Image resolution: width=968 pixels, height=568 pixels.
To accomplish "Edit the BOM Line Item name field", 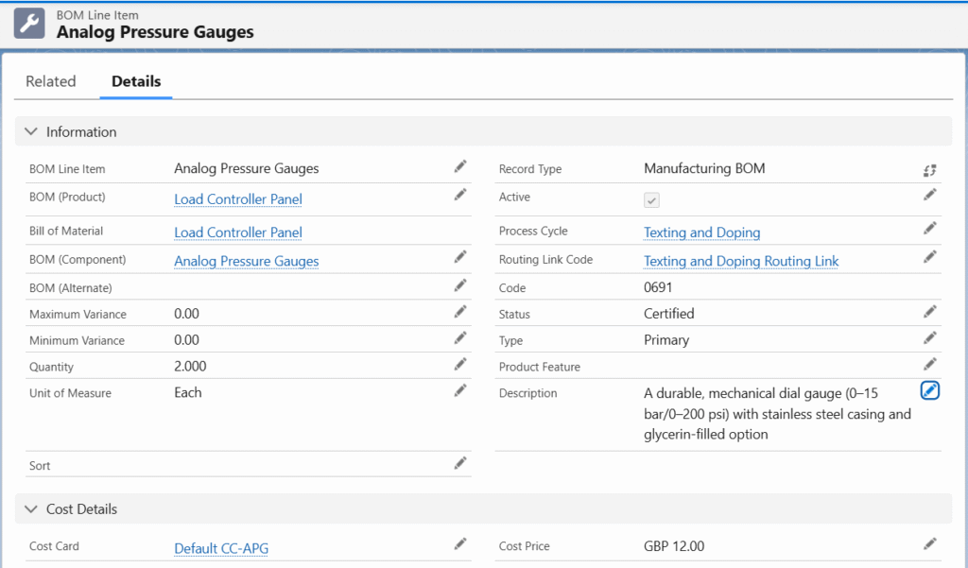I will point(459,167).
